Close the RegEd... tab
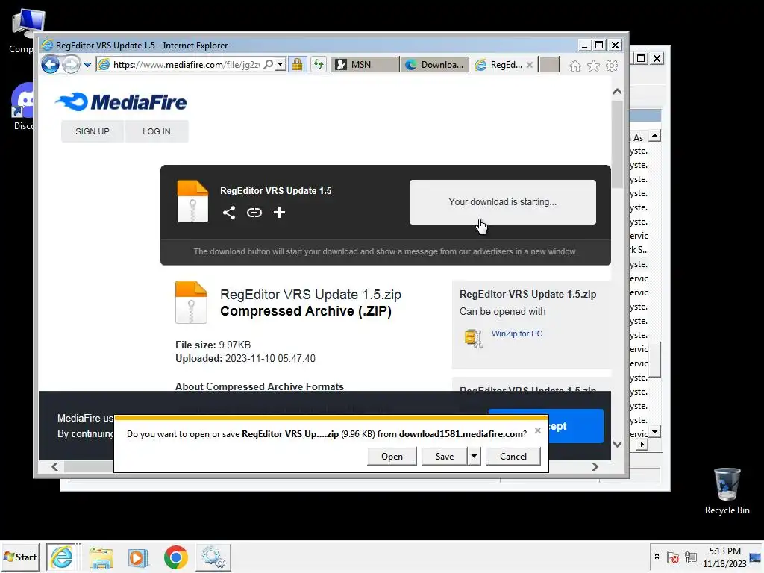This screenshot has width=764, height=573. 530,65
